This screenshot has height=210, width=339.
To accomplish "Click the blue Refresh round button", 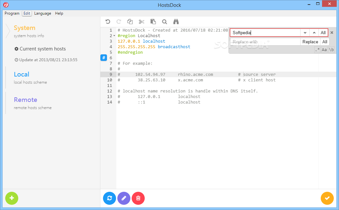I will tap(110, 198).
